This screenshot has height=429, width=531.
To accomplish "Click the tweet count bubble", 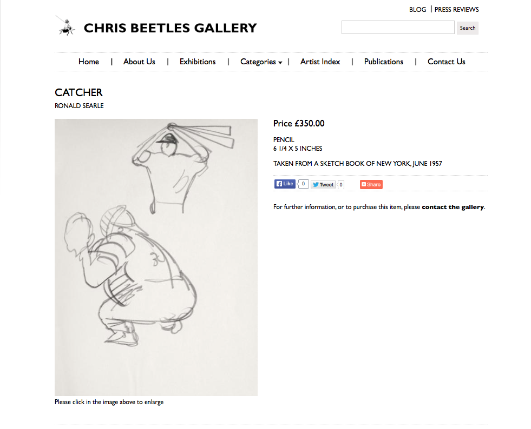I will tap(341, 184).
